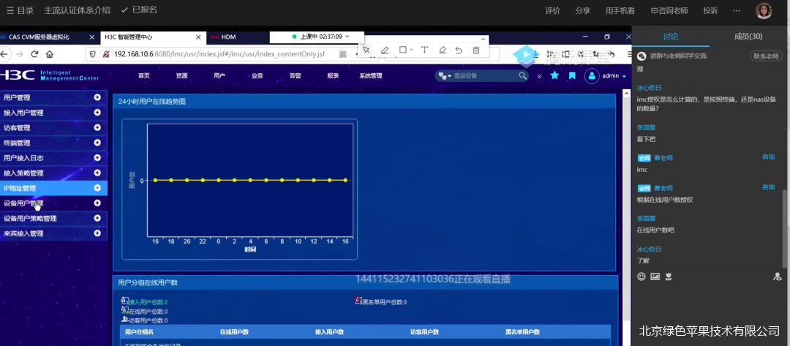Expand 接入用户管理 with its plus icon
This screenshot has width=790, height=346.
click(97, 113)
